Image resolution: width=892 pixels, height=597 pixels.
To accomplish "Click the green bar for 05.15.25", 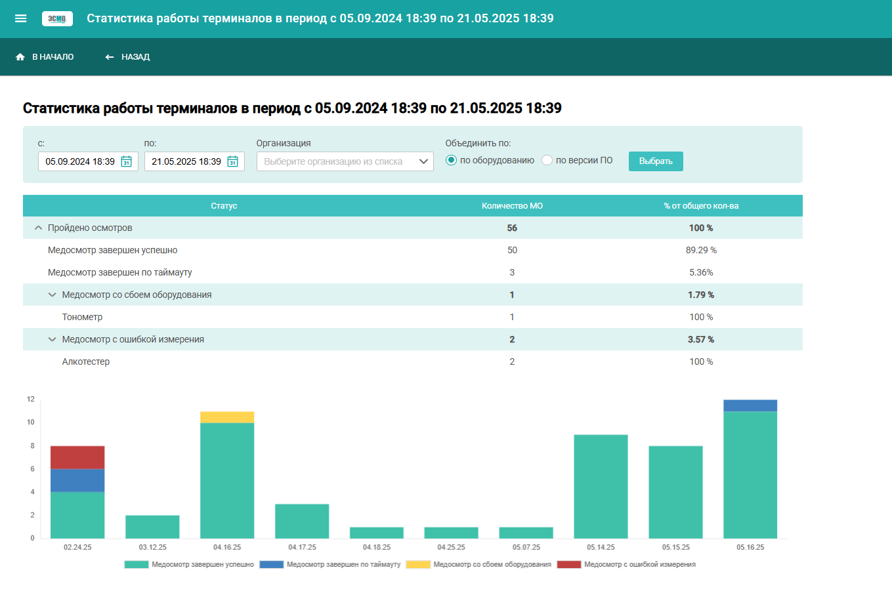I will (675, 492).
